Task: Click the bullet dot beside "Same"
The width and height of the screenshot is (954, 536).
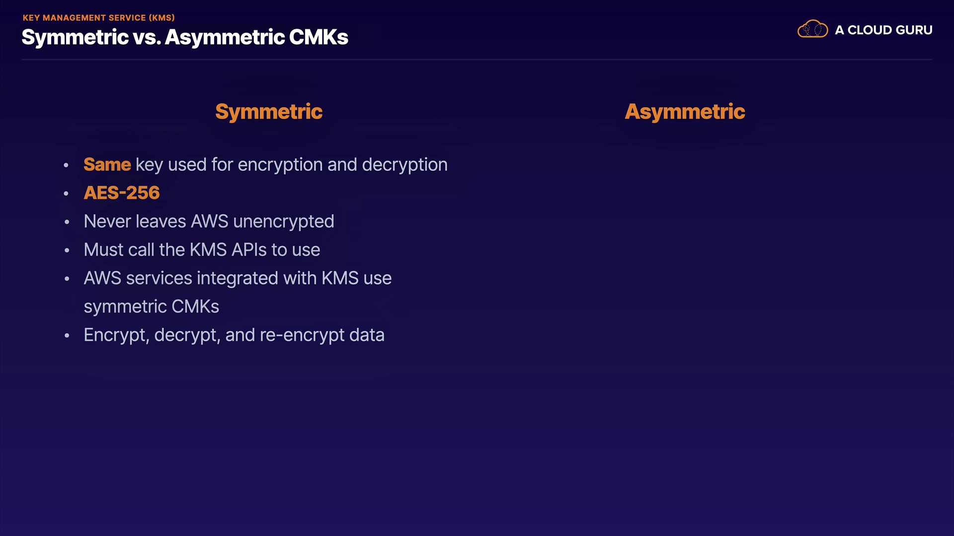Action: (x=67, y=165)
